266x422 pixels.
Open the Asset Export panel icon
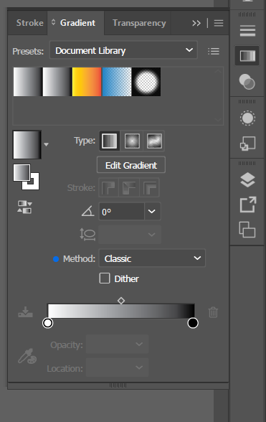pos(247,205)
